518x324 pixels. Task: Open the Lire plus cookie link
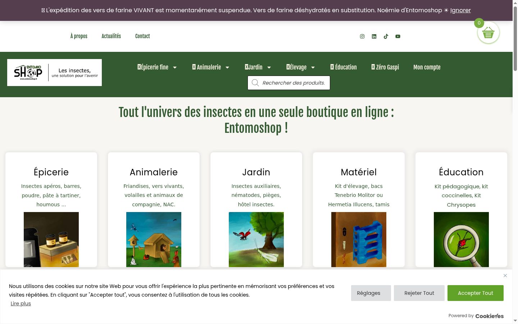(x=21, y=303)
